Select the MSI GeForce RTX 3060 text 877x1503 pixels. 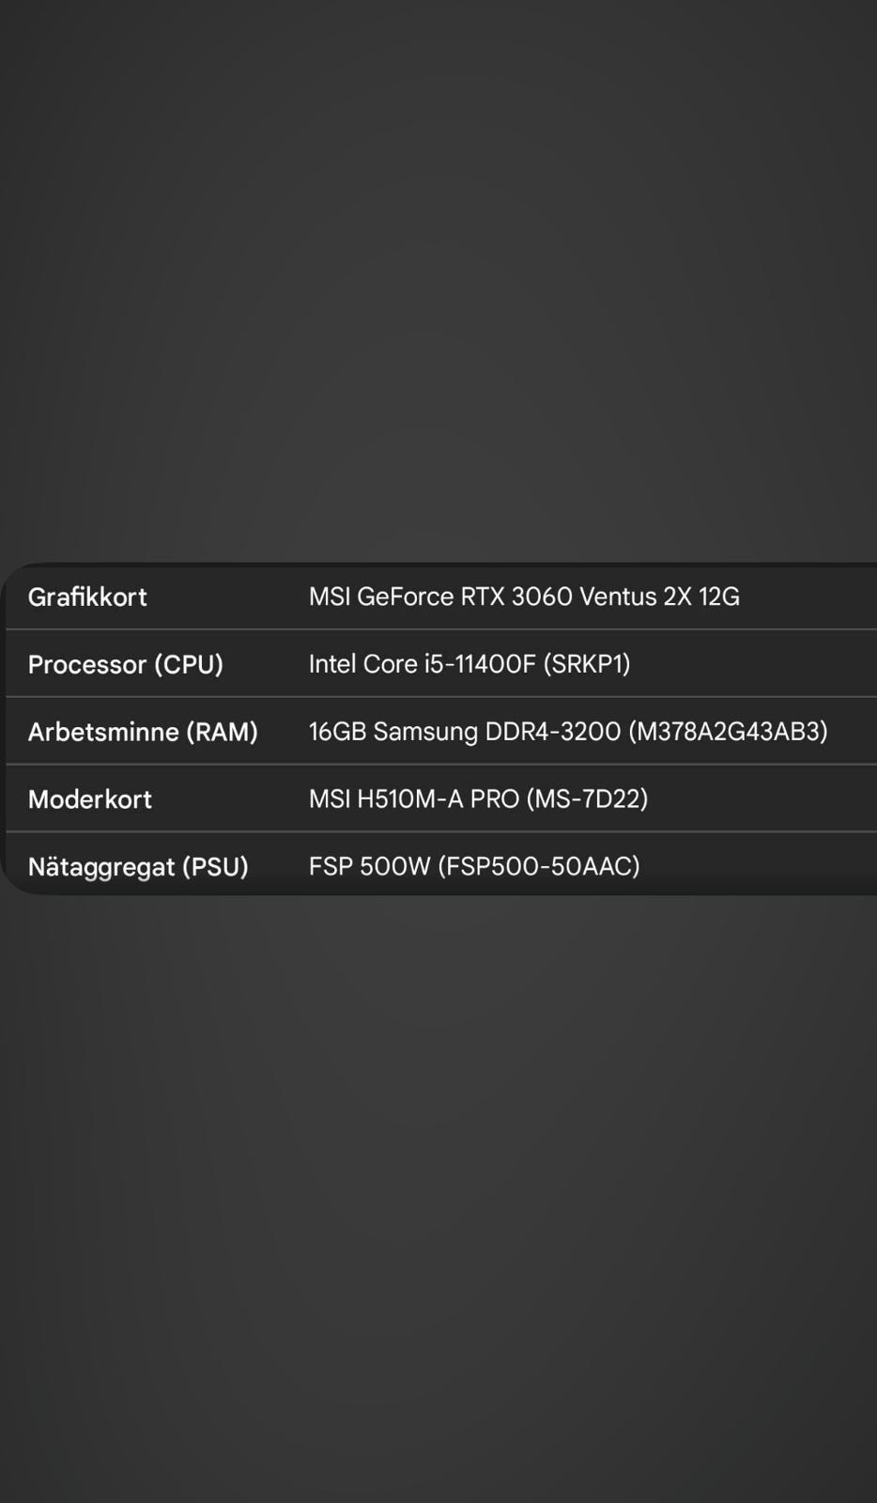coord(440,597)
